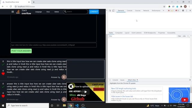Viewport: 192px width, 108px height.
Task: Open the Chrome extensions puzzle icon
Action: [181, 7]
